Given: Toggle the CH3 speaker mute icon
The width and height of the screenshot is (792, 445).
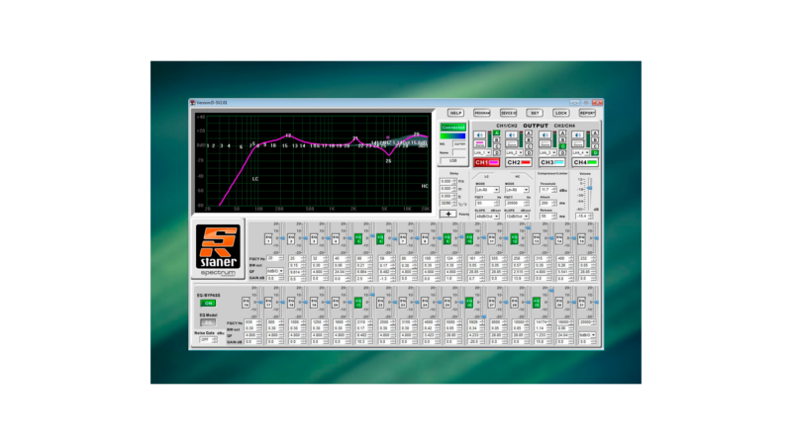Looking at the screenshot, I should pyautogui.click(x=546, y=135).
